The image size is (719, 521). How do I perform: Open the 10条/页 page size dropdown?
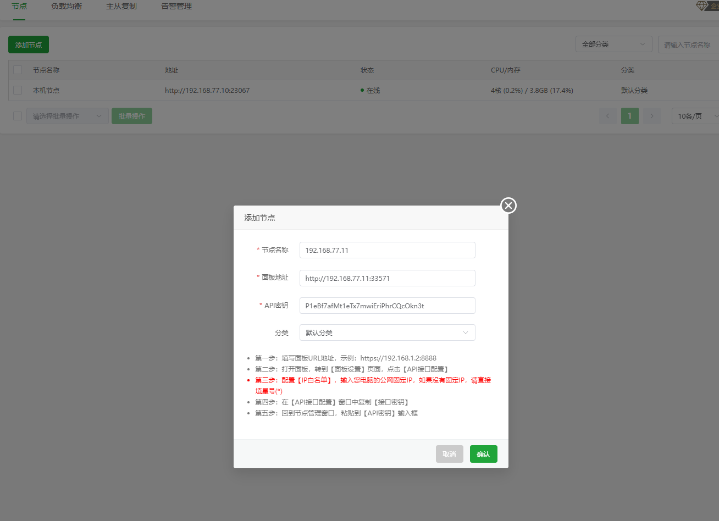click(695, 116)
